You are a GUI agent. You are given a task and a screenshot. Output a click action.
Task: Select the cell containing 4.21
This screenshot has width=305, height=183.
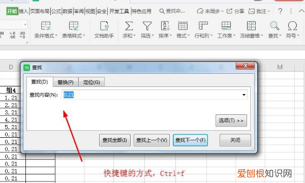[x=11, y=120]
